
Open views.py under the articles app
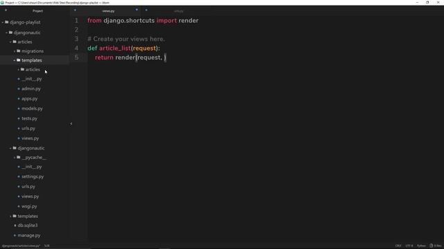(x=31, y=138)
